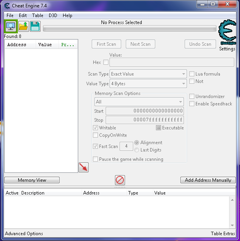
Task: Open Table Extras
Action: tap(223, 234)
